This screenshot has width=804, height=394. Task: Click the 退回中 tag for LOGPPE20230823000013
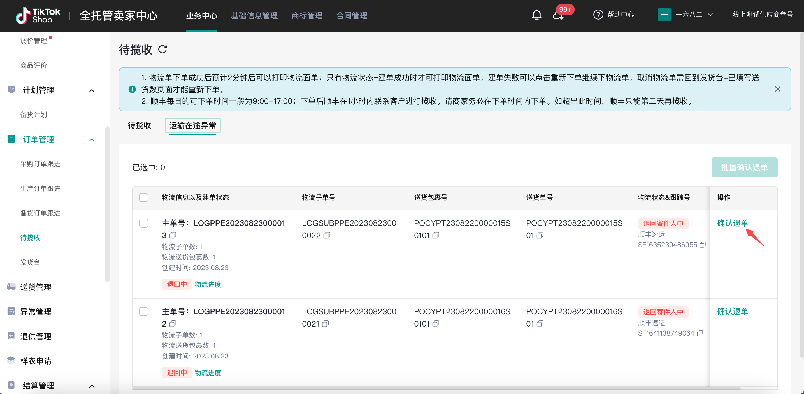[x=177, y=284]
